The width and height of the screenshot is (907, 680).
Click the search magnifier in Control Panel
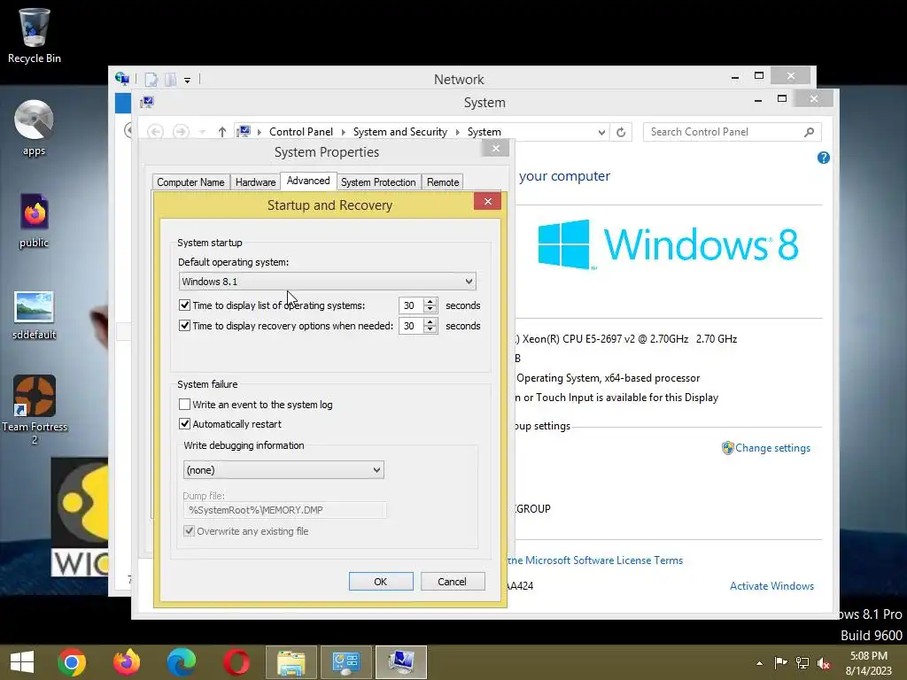[x=809, y=132]
